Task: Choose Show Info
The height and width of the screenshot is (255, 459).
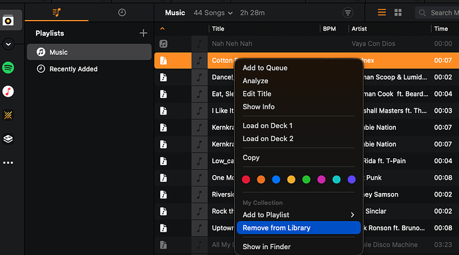Action: click(x=299, y=107)
